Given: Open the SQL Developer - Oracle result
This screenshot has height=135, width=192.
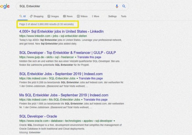Looking at the screenshot, I should pos(38,116).
